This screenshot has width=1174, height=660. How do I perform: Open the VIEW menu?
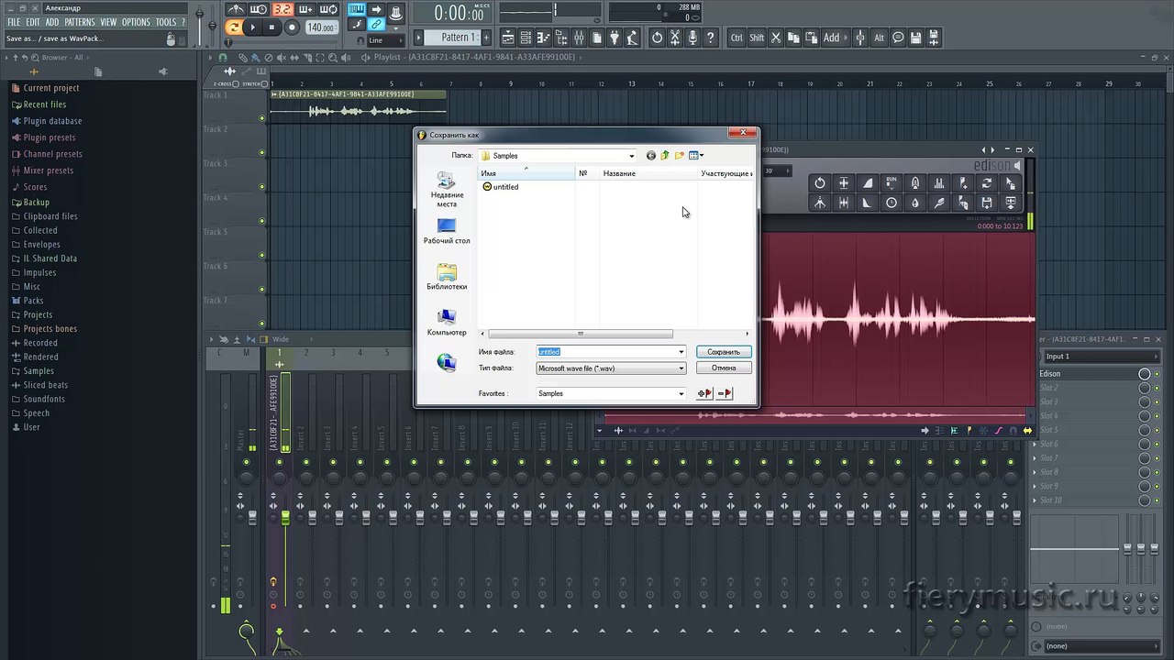(x=108, y=22)
